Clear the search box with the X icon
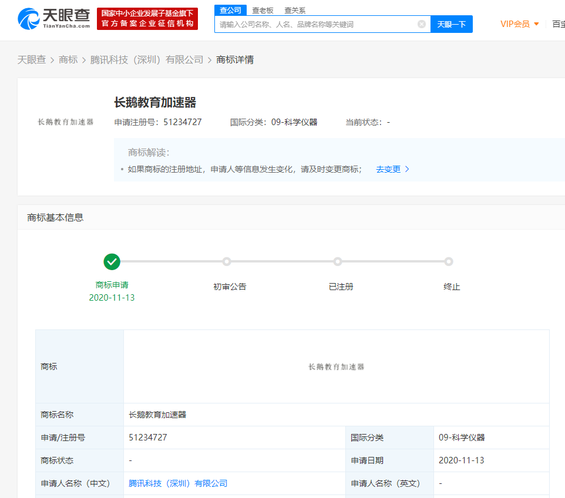 click(421, 24)
